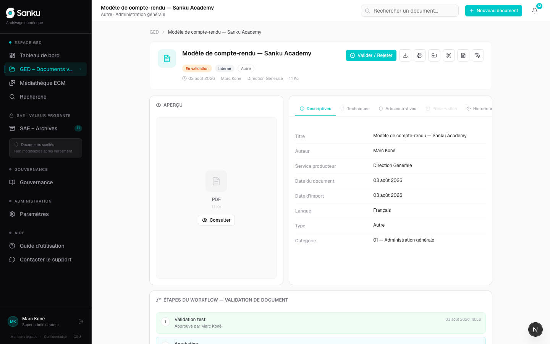
Task: Click the download document icon
Action: (x=405, y=55)
